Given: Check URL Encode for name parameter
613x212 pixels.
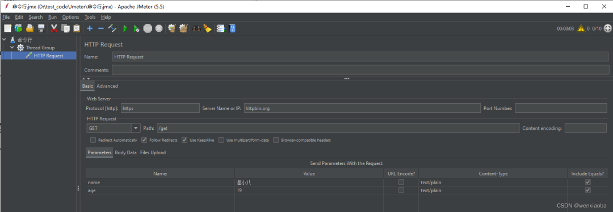Looking at the screenshot, I should pos(401,183).
